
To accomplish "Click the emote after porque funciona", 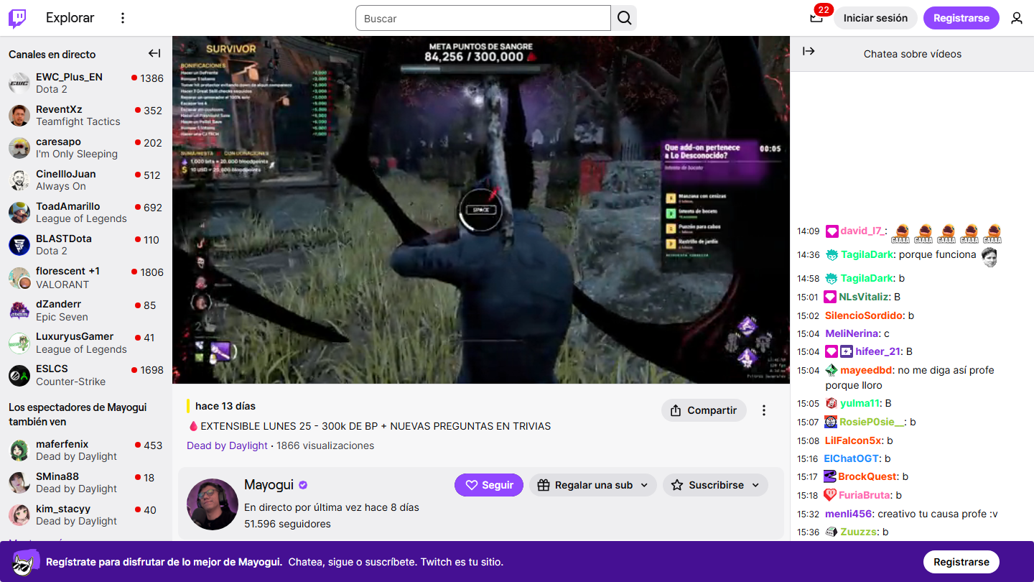I will [x=990, y=256].
